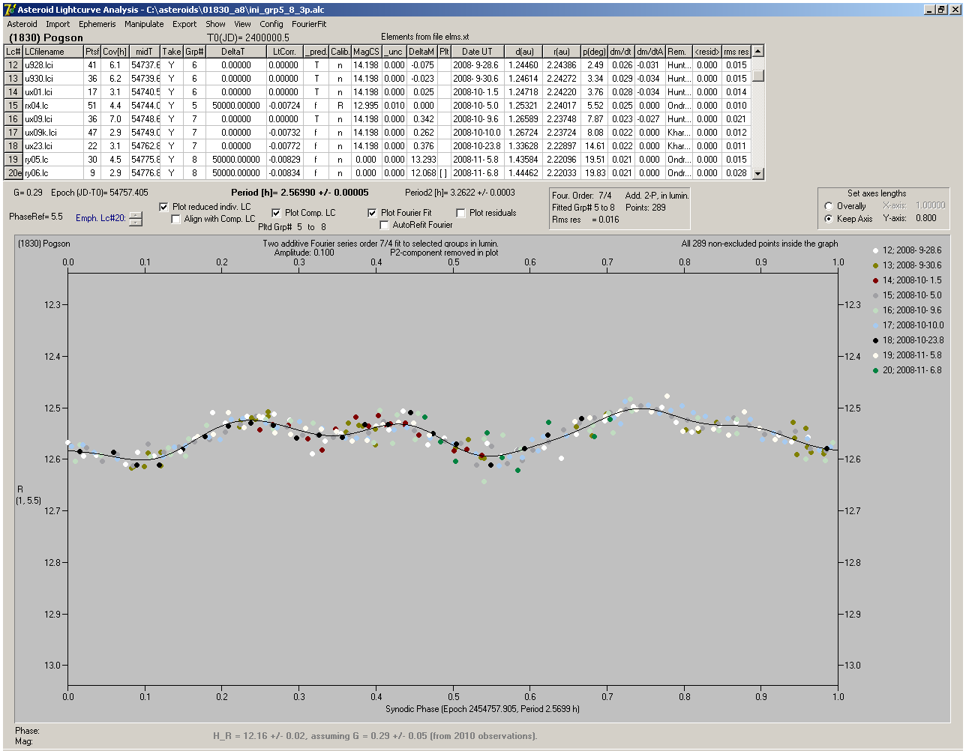Image resolution: width=966 pixels, height=751 pixels.
Task: Click the DeltaT column header
Action: pyautogui.click(x=236, y=52)
